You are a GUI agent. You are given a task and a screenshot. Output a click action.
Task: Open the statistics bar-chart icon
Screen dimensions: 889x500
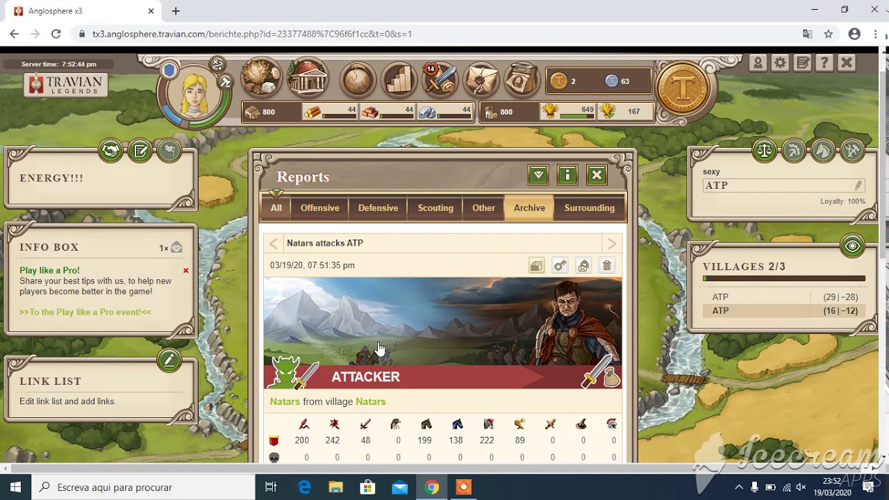pos(399,80)
